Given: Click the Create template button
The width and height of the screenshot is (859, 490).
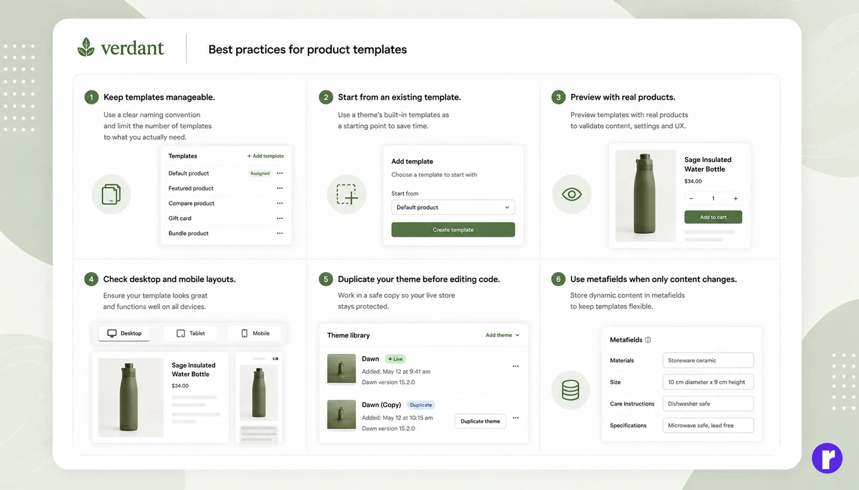Looking at the screenshot, I should 453,230.
